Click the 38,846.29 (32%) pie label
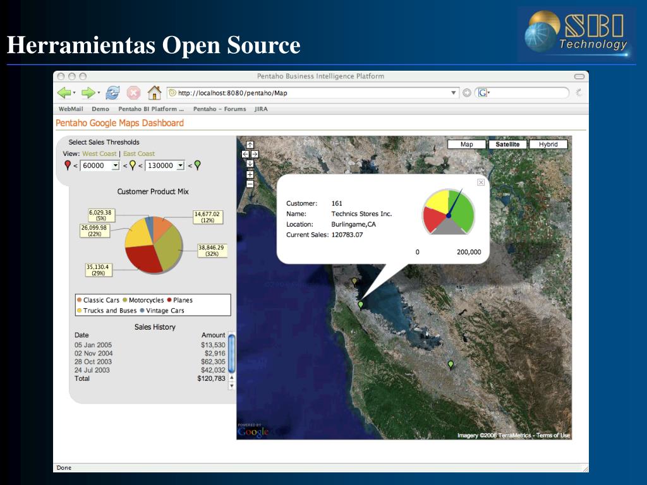647x485 pixels. coord(211,250)
